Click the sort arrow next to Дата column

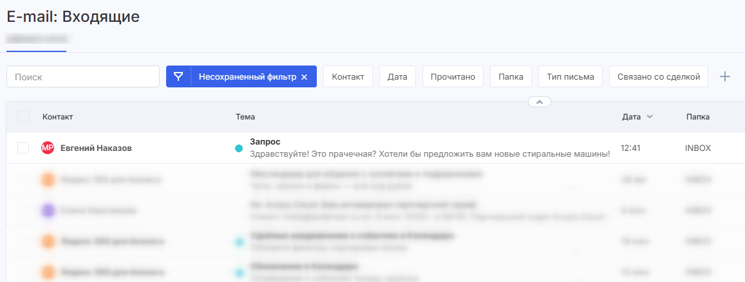[650, 117]
